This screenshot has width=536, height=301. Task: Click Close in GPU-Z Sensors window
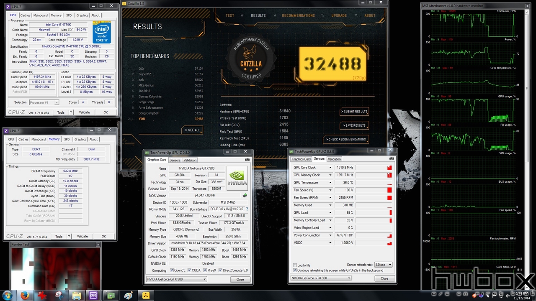[x=384, y=278]
